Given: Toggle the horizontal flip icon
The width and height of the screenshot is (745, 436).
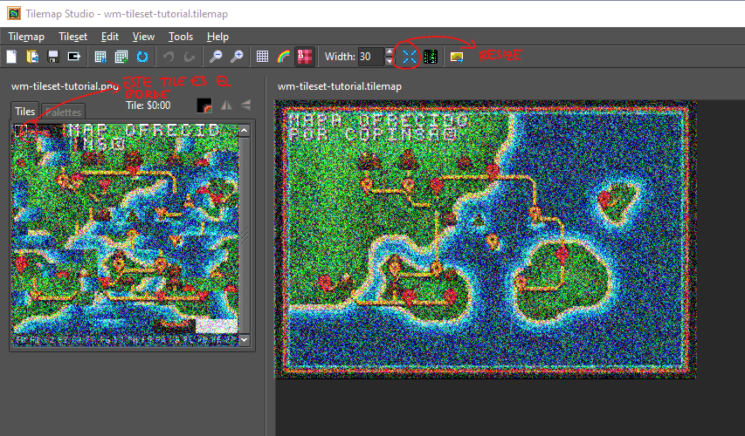Looking at the screenshot, I should pyautogui.click(x=226, y=105).
